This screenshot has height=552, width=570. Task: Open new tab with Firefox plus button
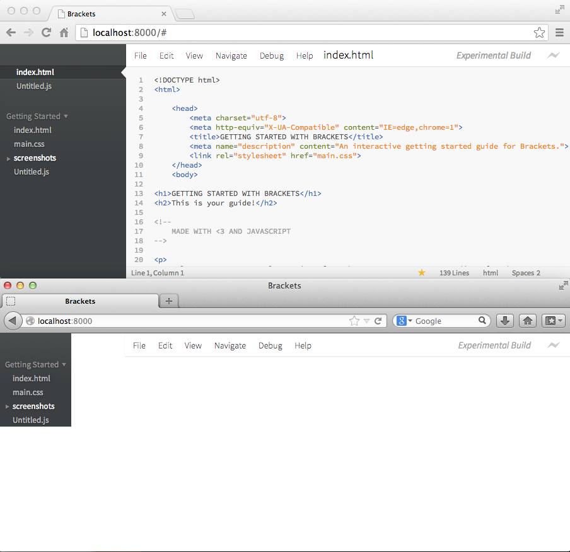(169, 301)
